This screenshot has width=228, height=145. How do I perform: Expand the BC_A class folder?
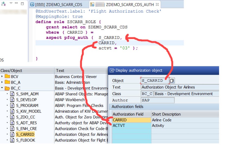(2, 82)
